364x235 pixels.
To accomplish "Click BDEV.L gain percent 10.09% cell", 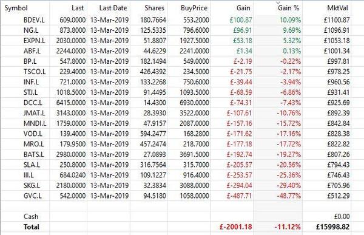I will pyautogui.click(x=290, y=20).
